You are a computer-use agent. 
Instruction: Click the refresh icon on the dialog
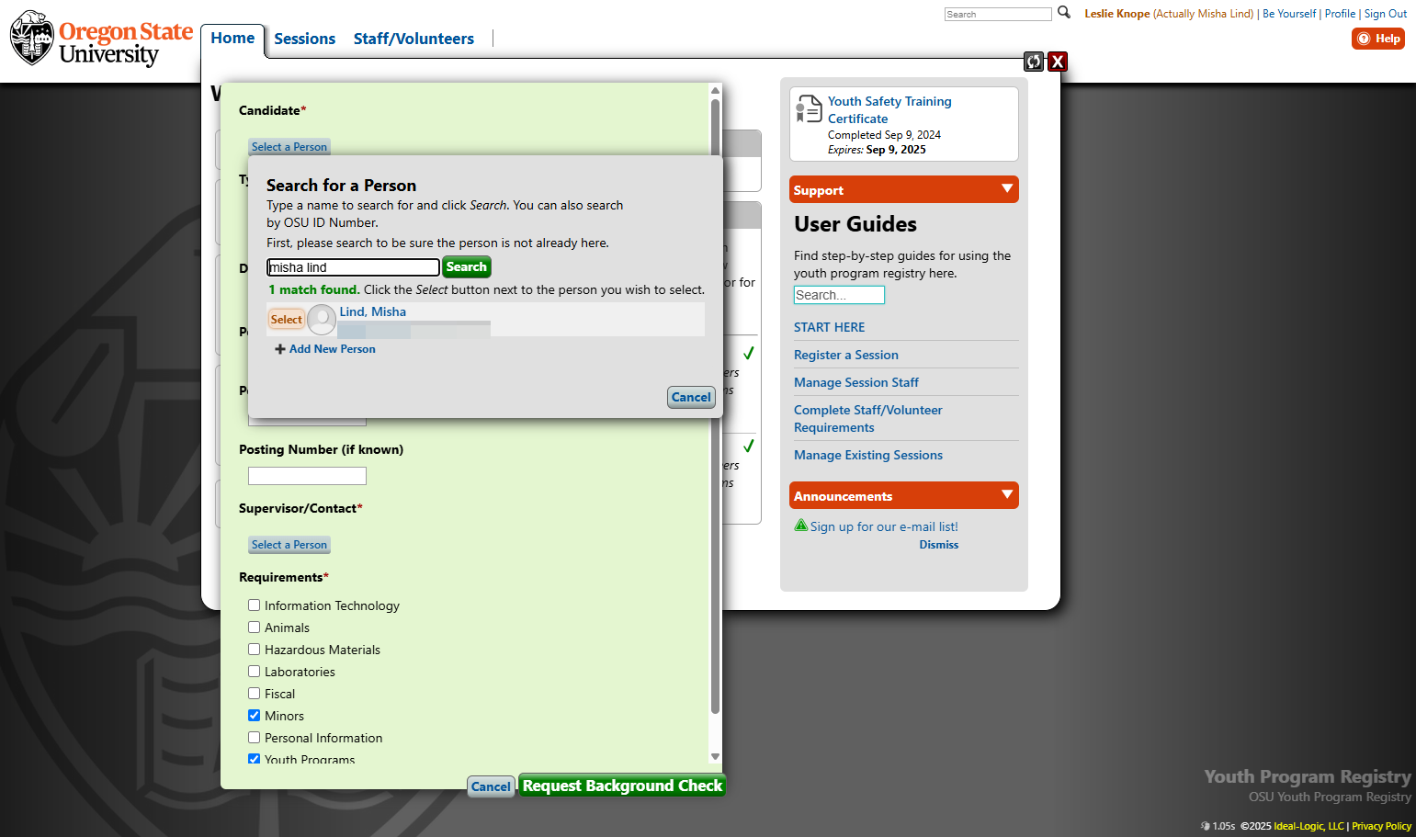pos(1034,62)
